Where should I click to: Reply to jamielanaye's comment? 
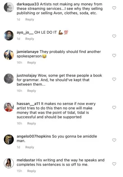click(32, 63)
